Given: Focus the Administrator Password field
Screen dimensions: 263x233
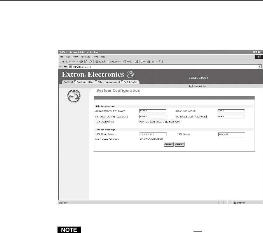Looking at the screenshot, I should click(x=153, y=111).
